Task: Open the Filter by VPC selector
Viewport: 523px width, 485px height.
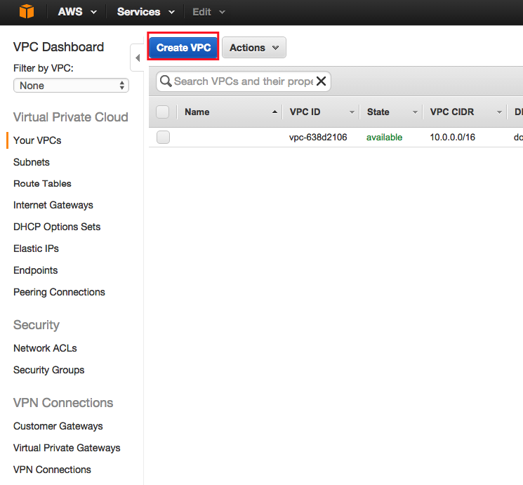Action: 71,86
